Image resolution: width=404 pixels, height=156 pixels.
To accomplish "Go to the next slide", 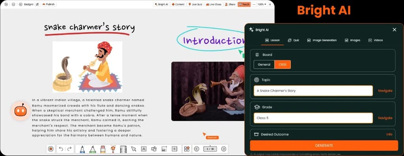I will pos(224,149).
